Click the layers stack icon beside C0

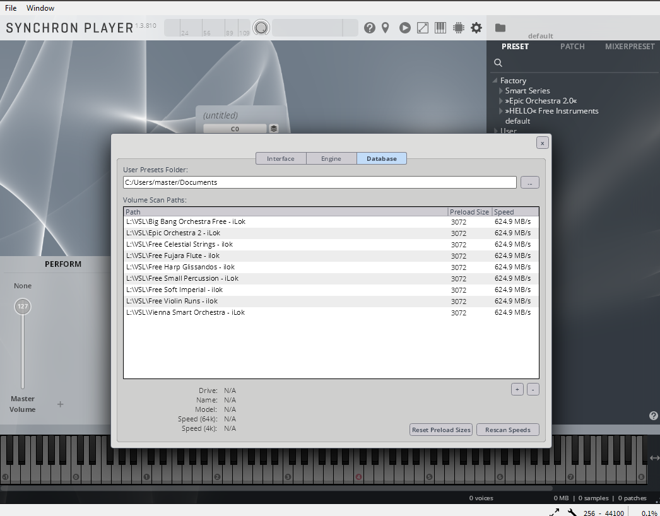click(x=274, y=128)
